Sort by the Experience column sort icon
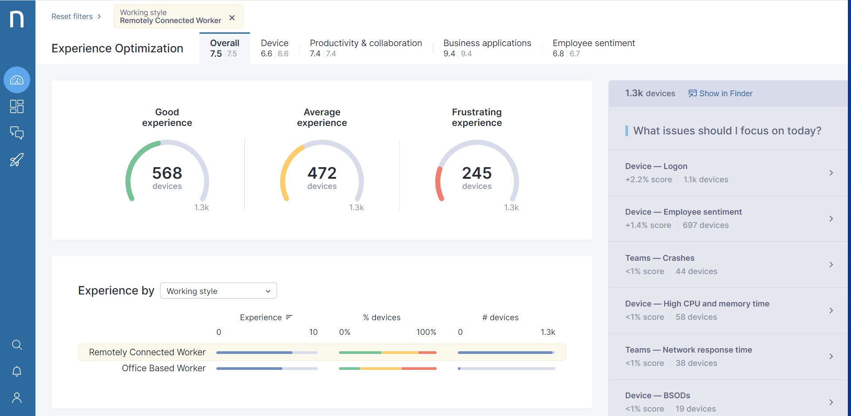 [x=289, y=318]
